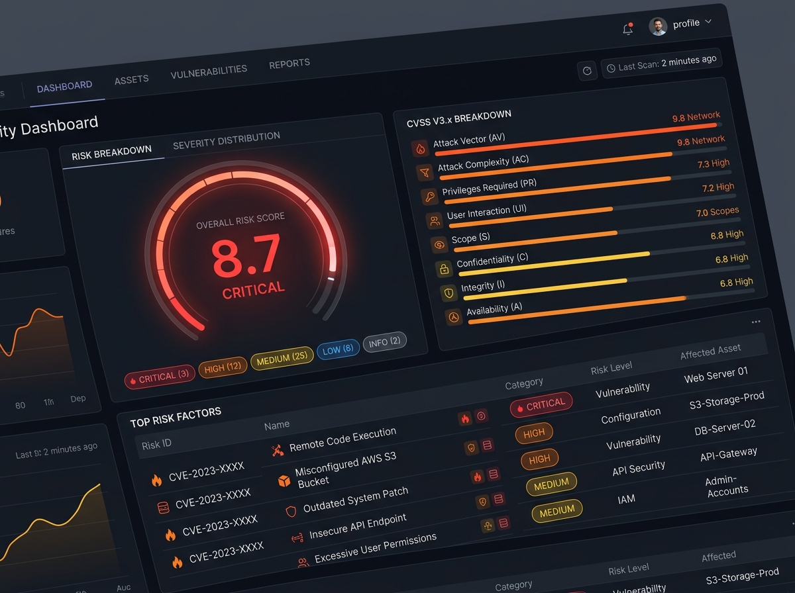Toggle the MEDIUM severity chip under gauge
Image resolution: width=795 pixels, height=593 pixels.
pyautogui.click(x=282, y=359)
